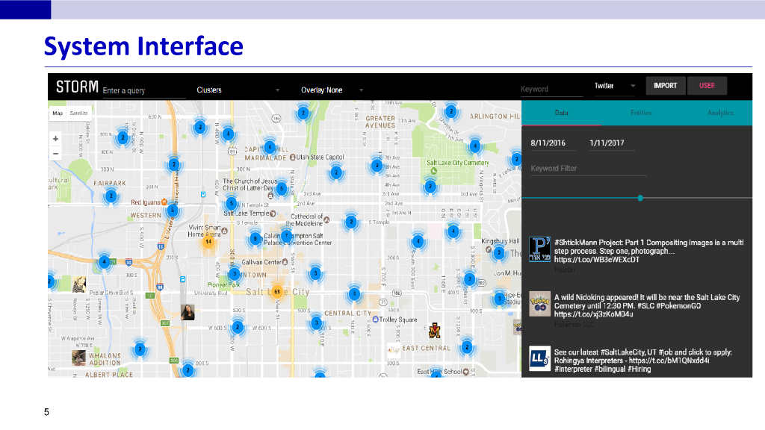Click the USER button
This screenshot has height=430, width=765.
[707, 86]
